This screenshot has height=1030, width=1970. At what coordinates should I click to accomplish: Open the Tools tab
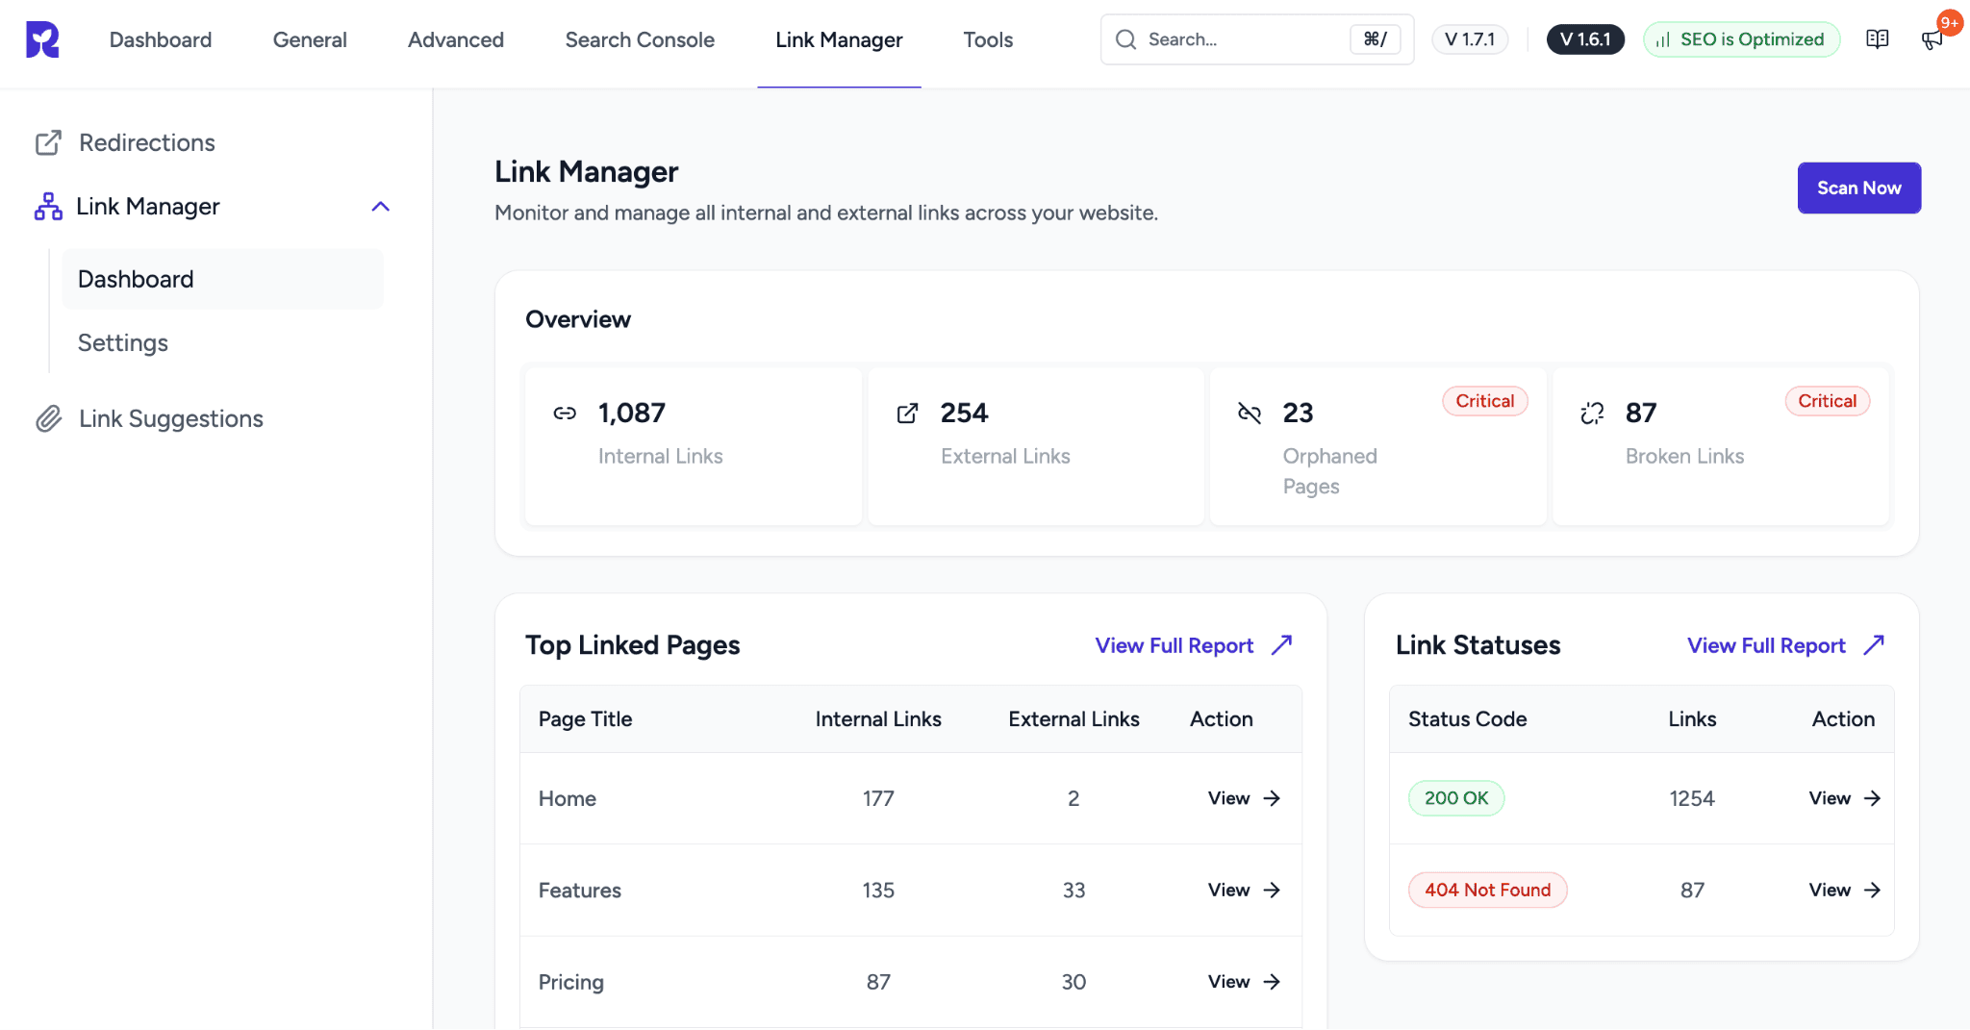(x=988, y=39)
